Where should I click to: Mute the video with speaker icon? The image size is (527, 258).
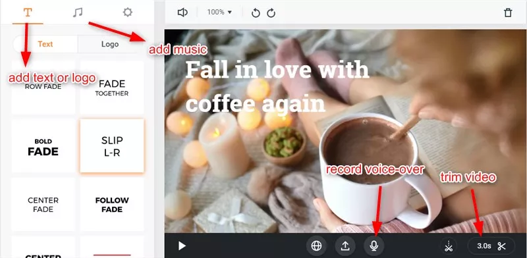(182, 13)
